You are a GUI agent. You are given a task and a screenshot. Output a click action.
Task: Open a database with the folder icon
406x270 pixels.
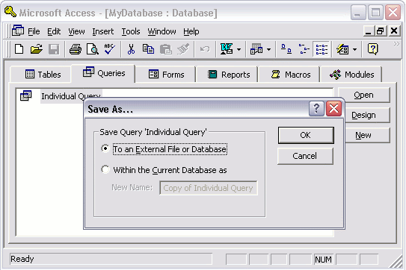click(36, 49)
